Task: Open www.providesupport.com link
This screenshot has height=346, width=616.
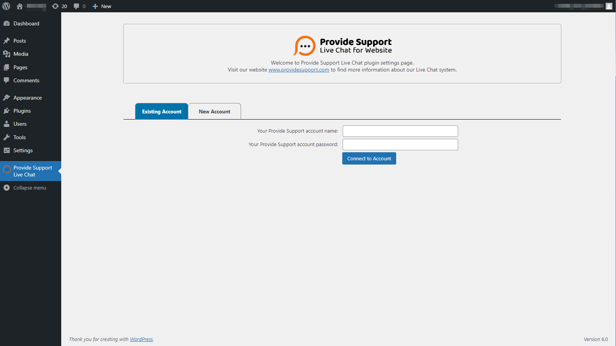Action: click(x=299, y=70)
